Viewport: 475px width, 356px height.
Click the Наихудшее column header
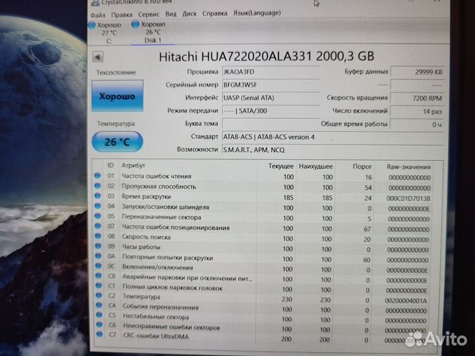pos(315,167)
